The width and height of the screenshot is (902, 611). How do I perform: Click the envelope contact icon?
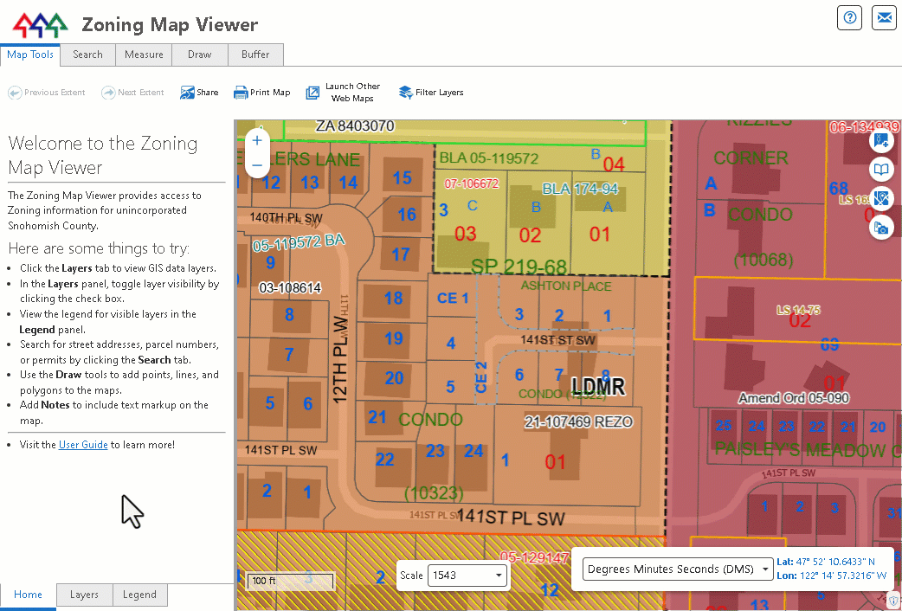coord(884,18)
